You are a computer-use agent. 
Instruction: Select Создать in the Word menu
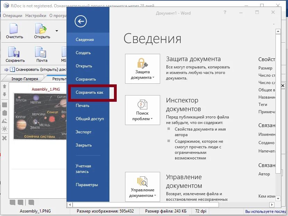tap(88, 53)
